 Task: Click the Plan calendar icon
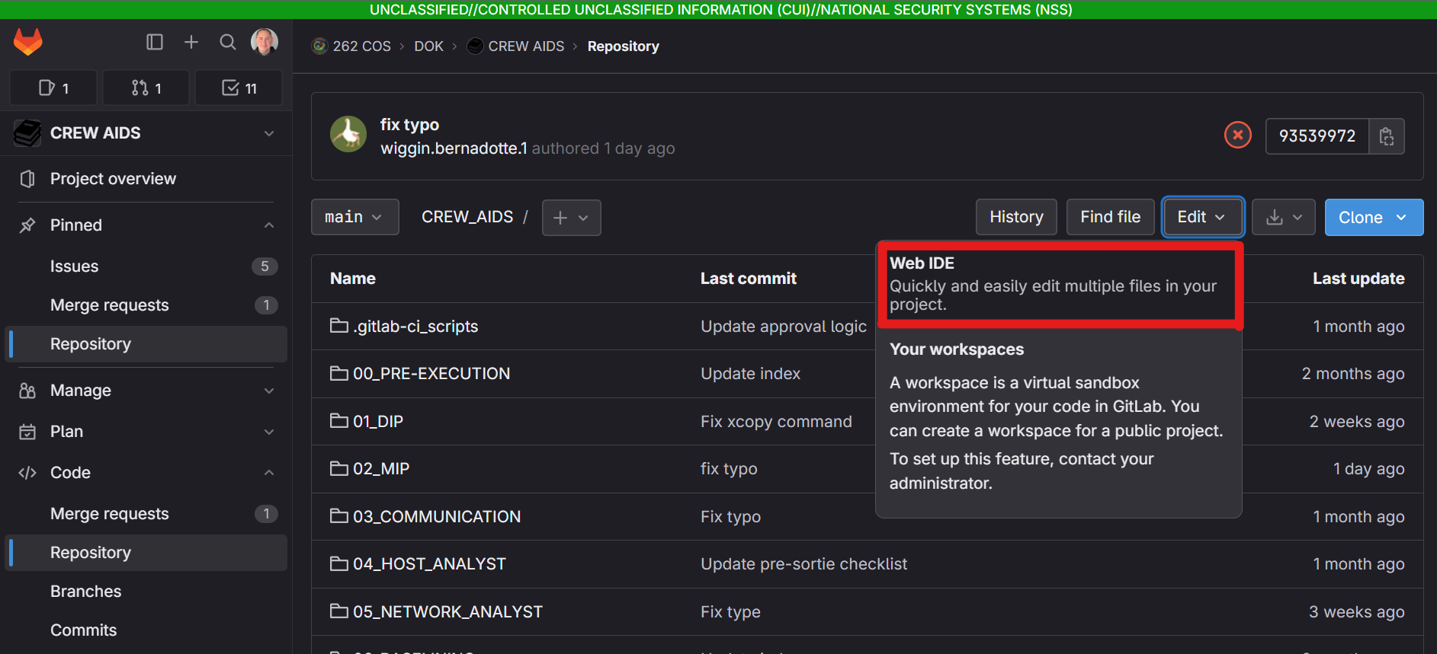pyautogui.click(x=27, y=432)
